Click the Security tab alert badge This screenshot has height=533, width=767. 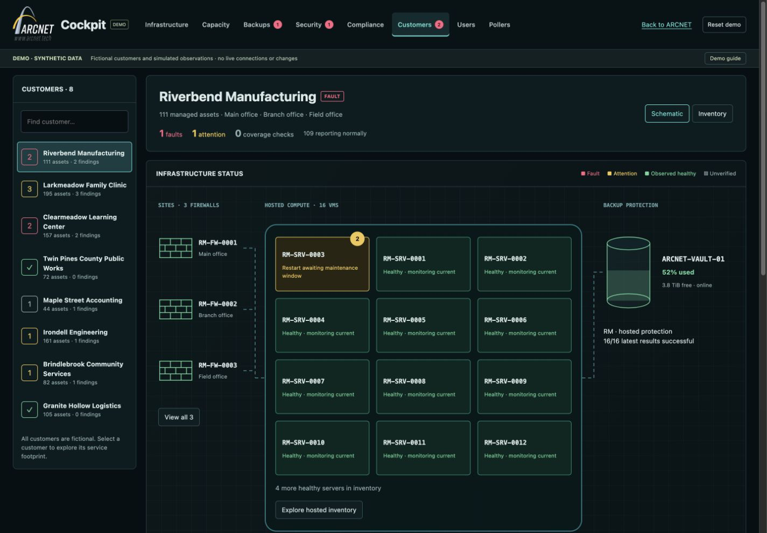pyautogui.click(x=329, y=25)
